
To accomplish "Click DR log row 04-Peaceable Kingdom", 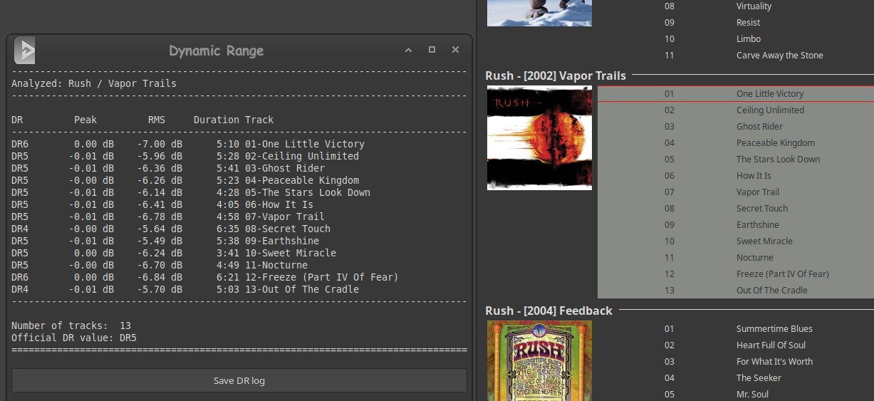I will pos(185,180).
